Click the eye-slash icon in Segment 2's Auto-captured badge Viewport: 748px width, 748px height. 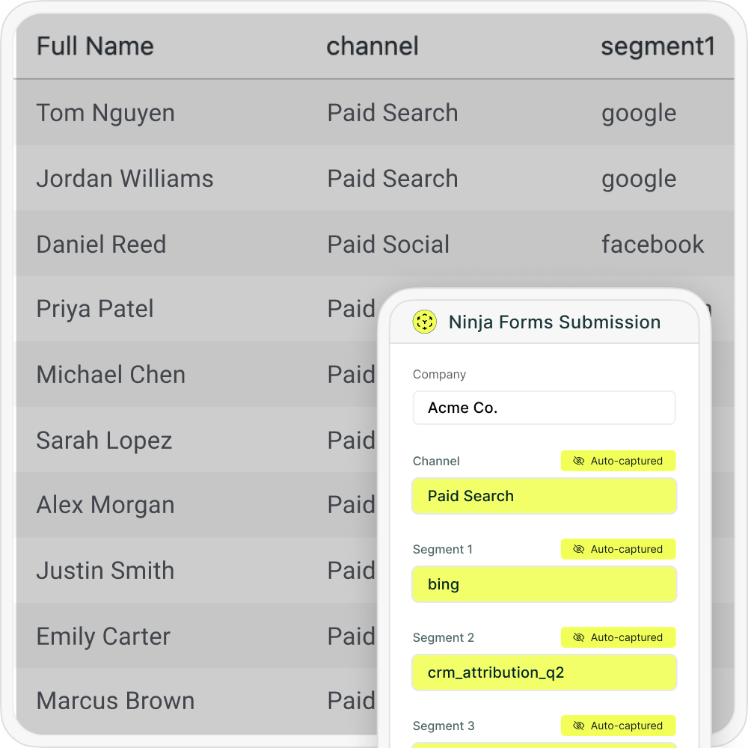[x=578, y=637]
